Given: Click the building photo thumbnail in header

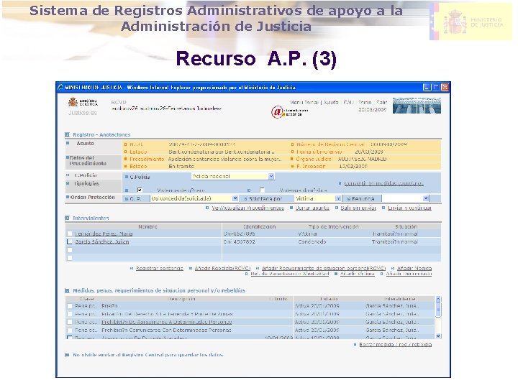Looking at the screenshot, I should pyautogui.click(x=417, y=106).
